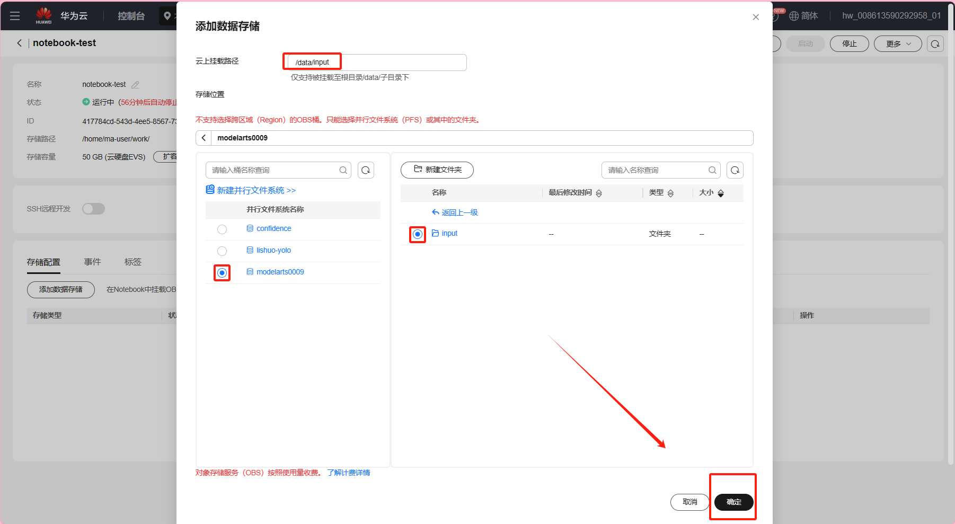Select the confidence file system radio button

click(x=222, y=229)
